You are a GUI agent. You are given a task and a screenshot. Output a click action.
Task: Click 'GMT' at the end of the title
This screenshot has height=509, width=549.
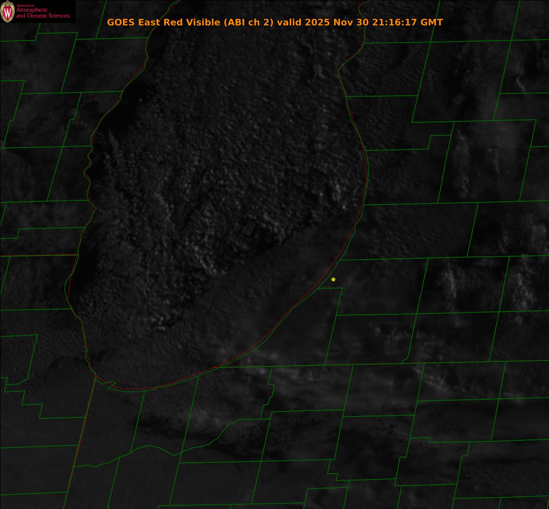pyautogui.click(x=432, y=22)
